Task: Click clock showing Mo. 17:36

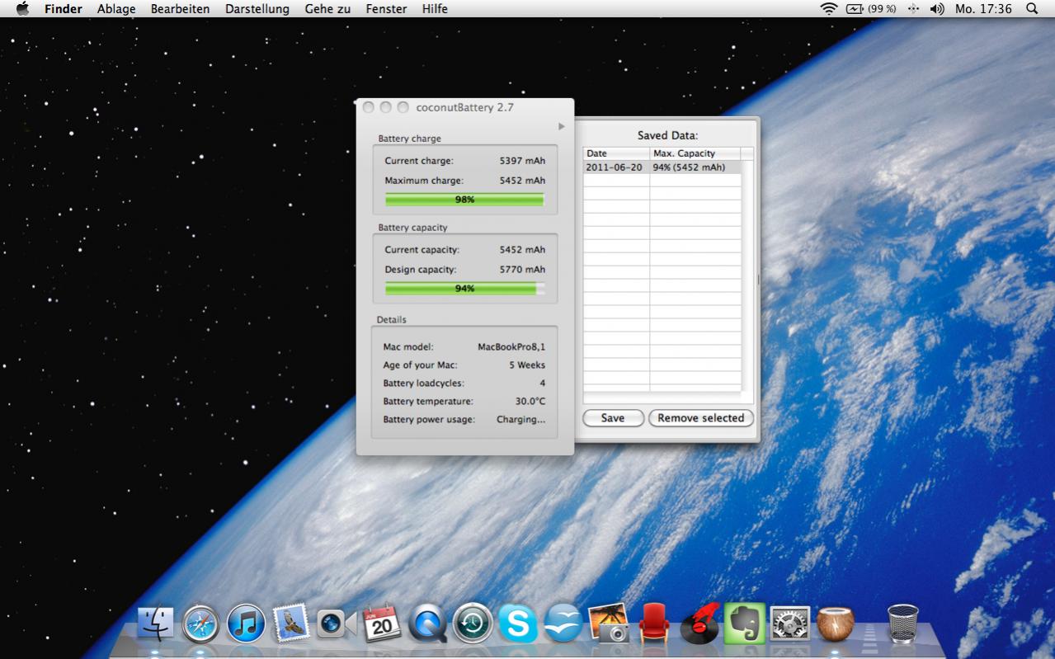Action: coord(983,9)
